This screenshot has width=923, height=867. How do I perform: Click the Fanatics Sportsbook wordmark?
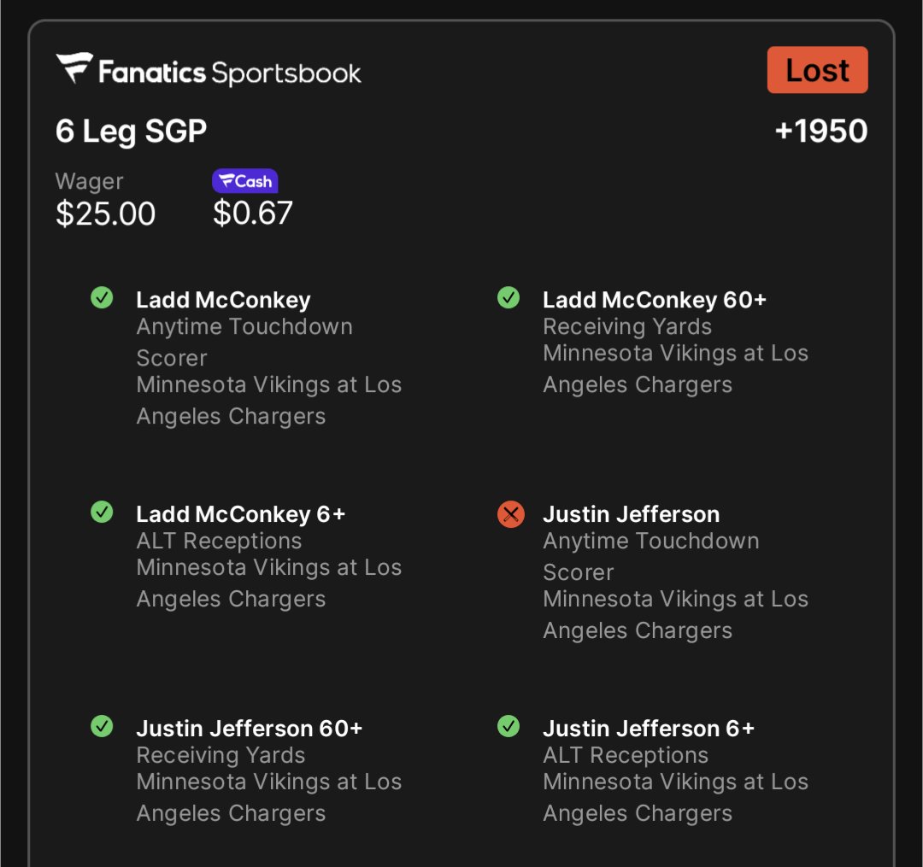click(230, 73)
